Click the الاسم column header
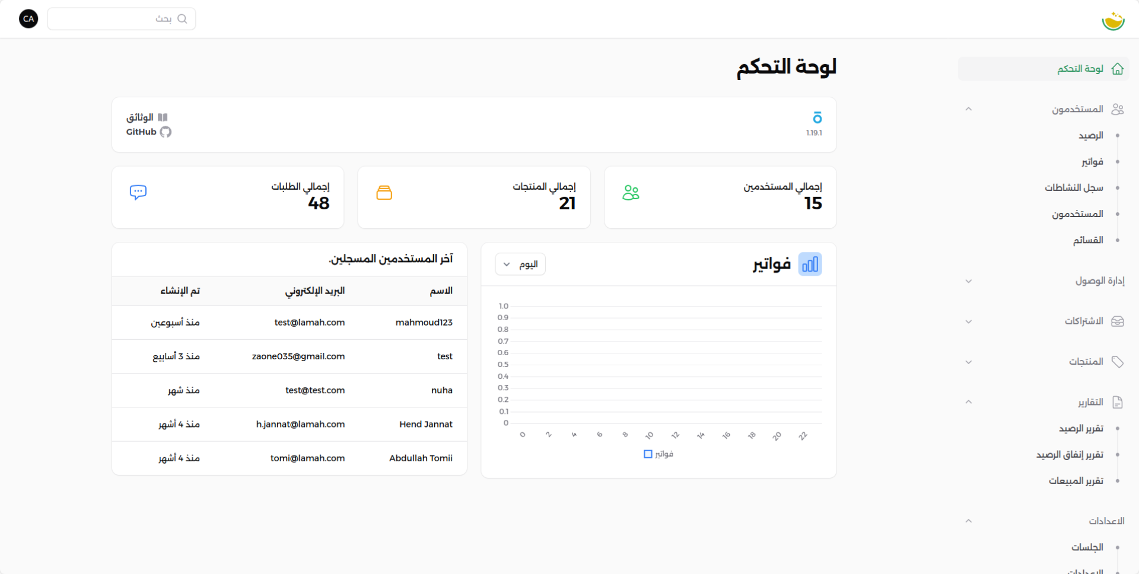 (441, 291)
